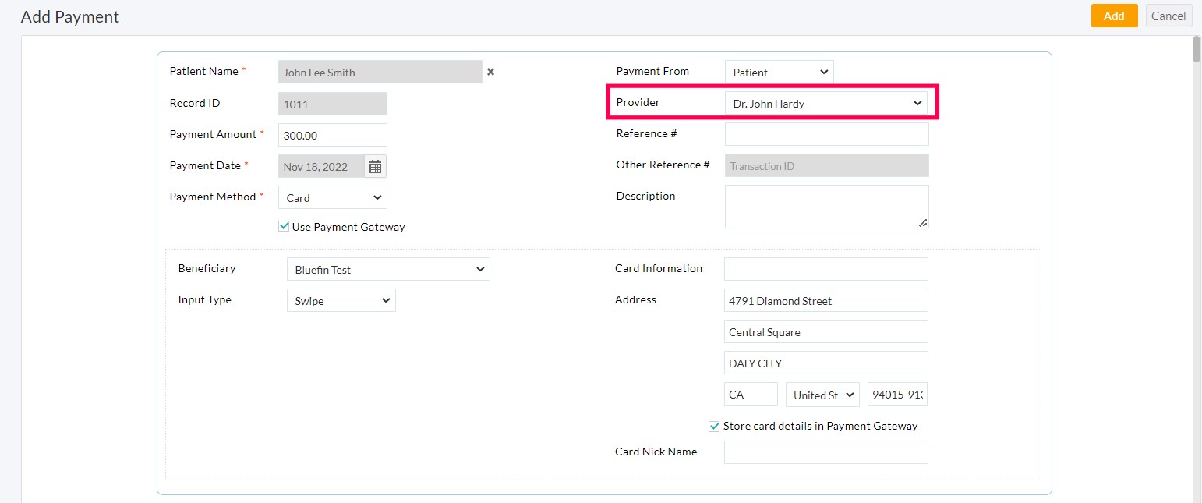Toggle the Use Payment Gateway checkbox
The height and width of the screenshot is (503, 1202).
pos(284,227)
